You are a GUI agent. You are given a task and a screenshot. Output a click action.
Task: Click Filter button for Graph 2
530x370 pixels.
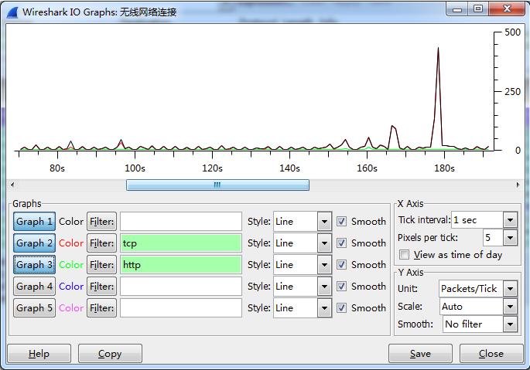coord(101,243)
